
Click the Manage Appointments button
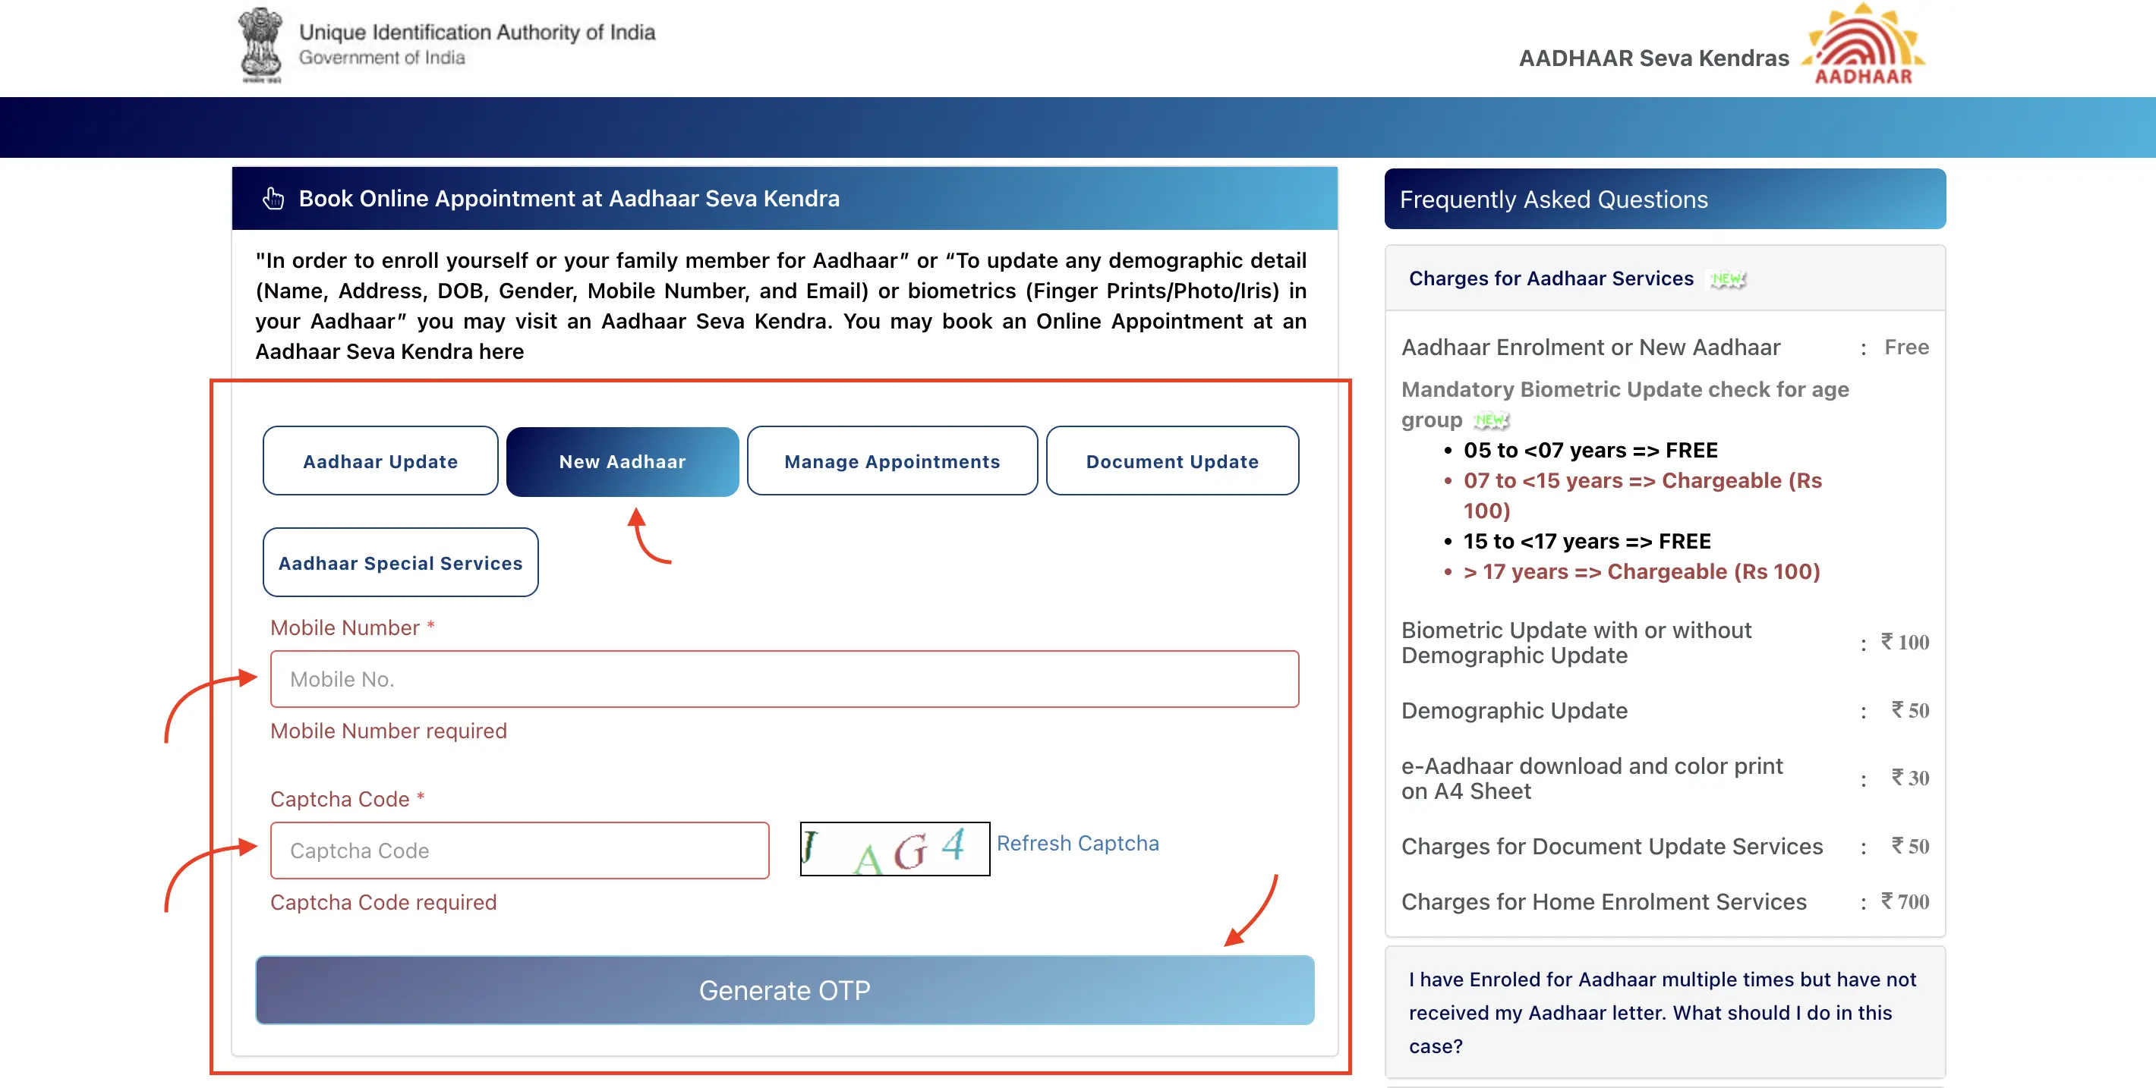(x=888, y=459)
